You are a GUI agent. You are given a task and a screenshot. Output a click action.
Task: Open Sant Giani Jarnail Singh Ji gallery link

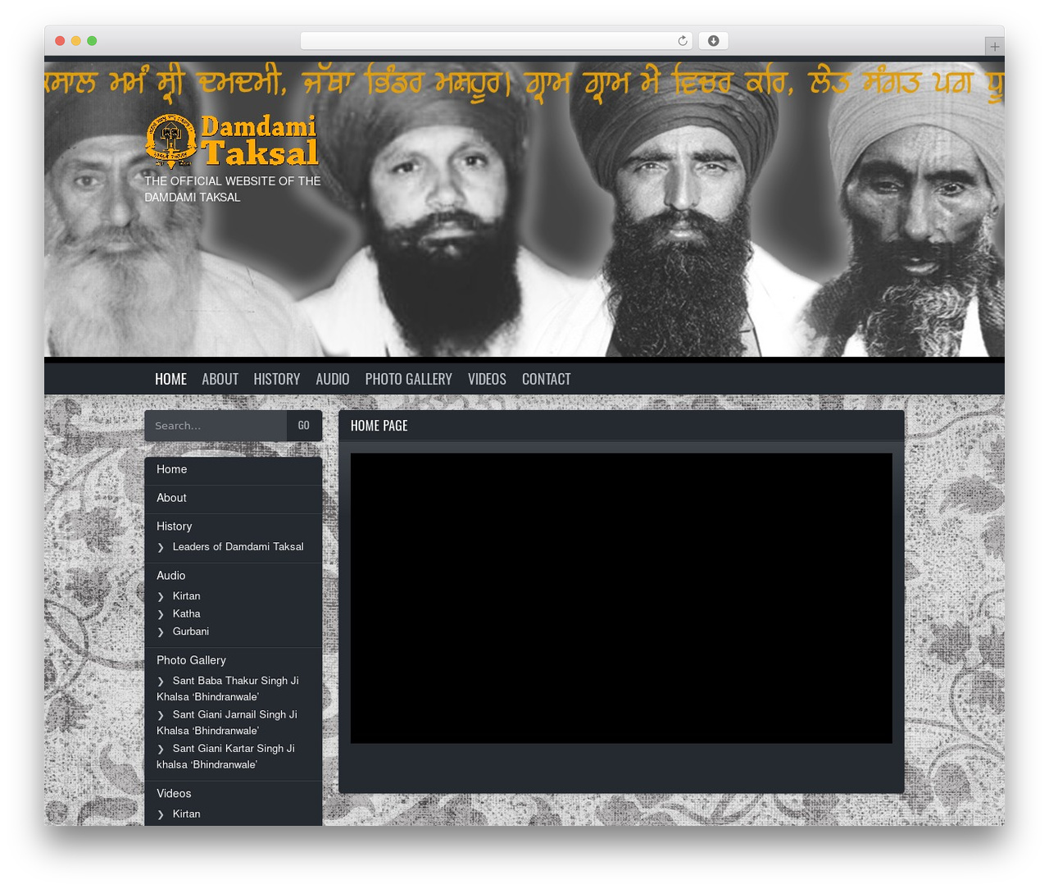click(227, 723)
